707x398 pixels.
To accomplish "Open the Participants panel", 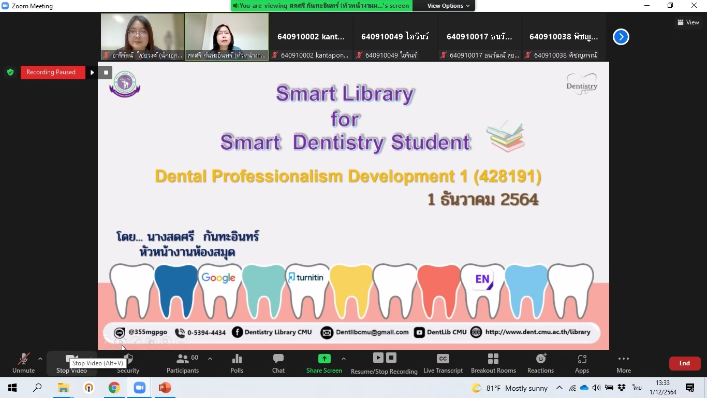I will (182, 363).
